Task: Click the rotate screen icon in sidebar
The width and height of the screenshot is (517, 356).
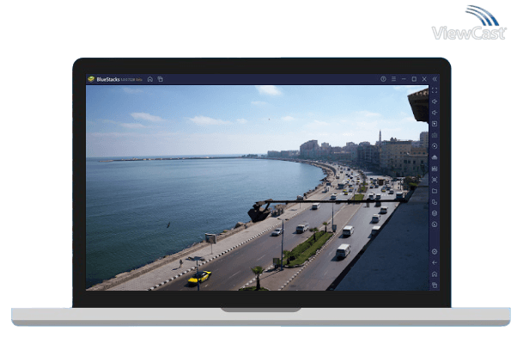Action: click(435, 202)
